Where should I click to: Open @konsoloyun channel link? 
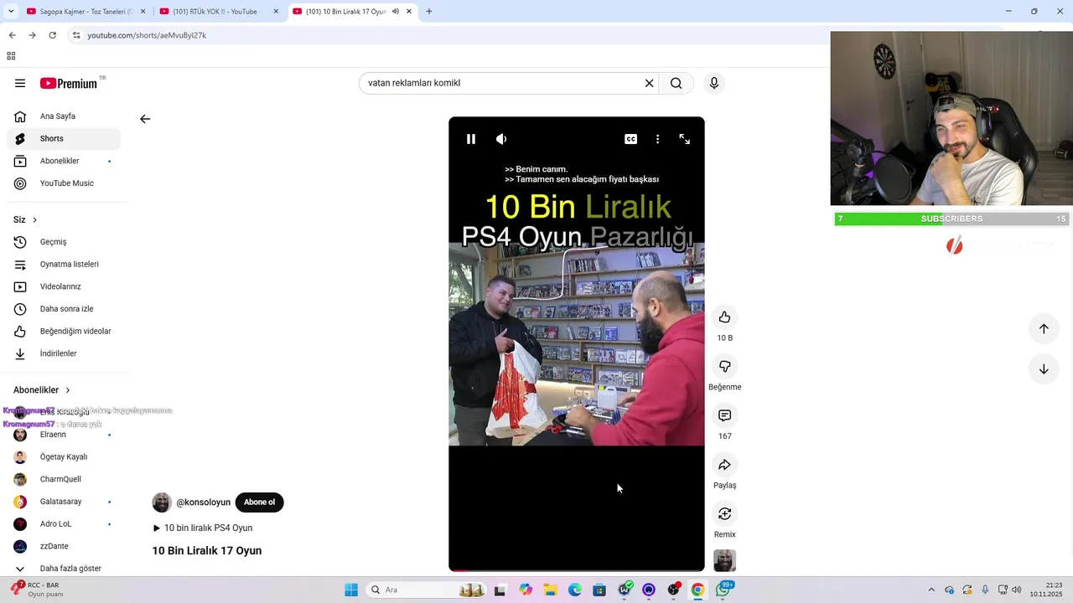(203, 502)
